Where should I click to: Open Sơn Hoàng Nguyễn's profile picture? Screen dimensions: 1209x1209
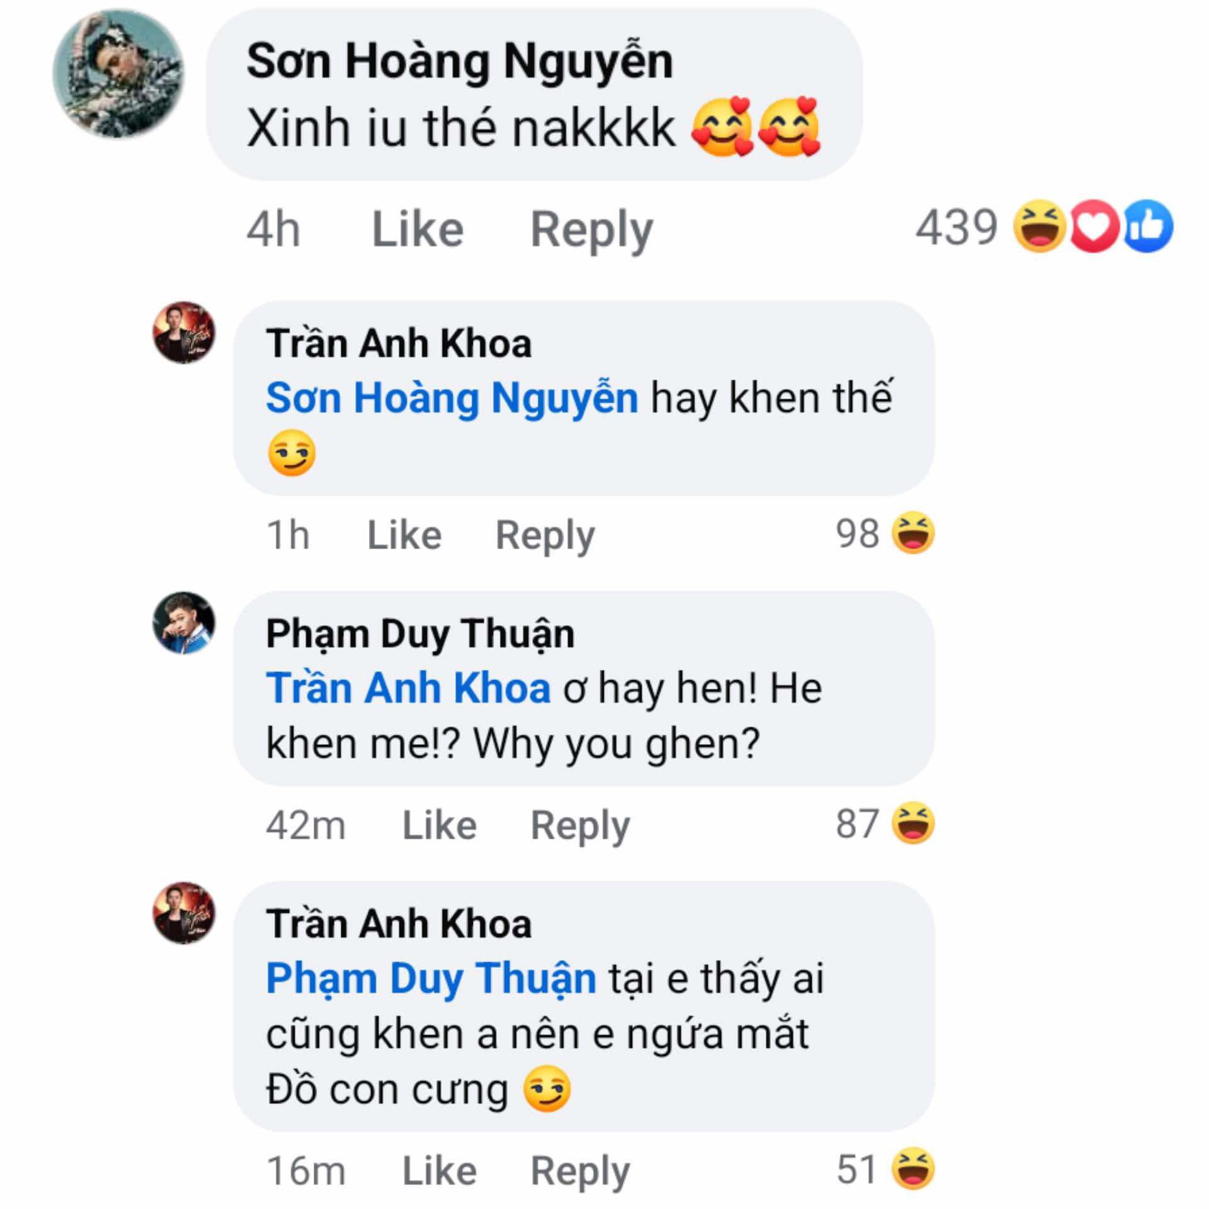(118, 74)
